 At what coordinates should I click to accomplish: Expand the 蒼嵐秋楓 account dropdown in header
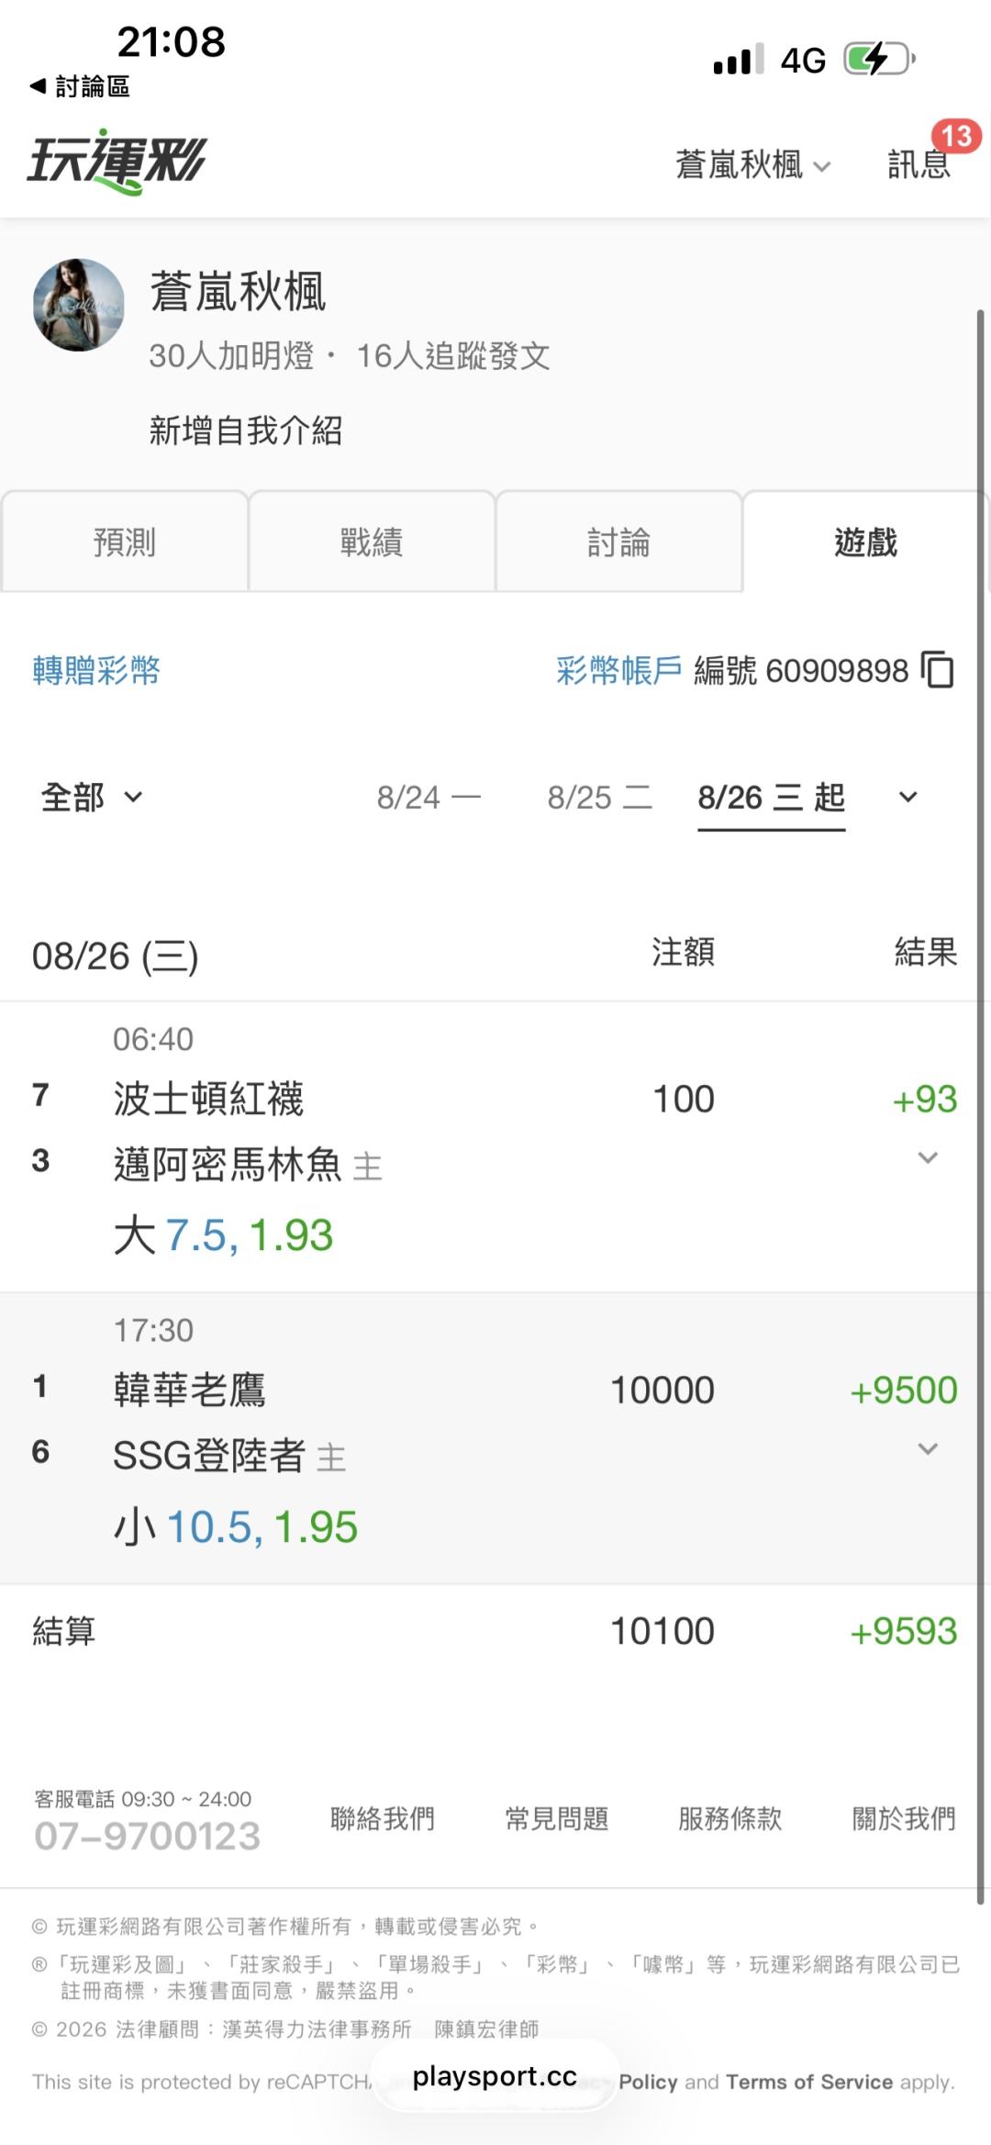coord(753,165)
